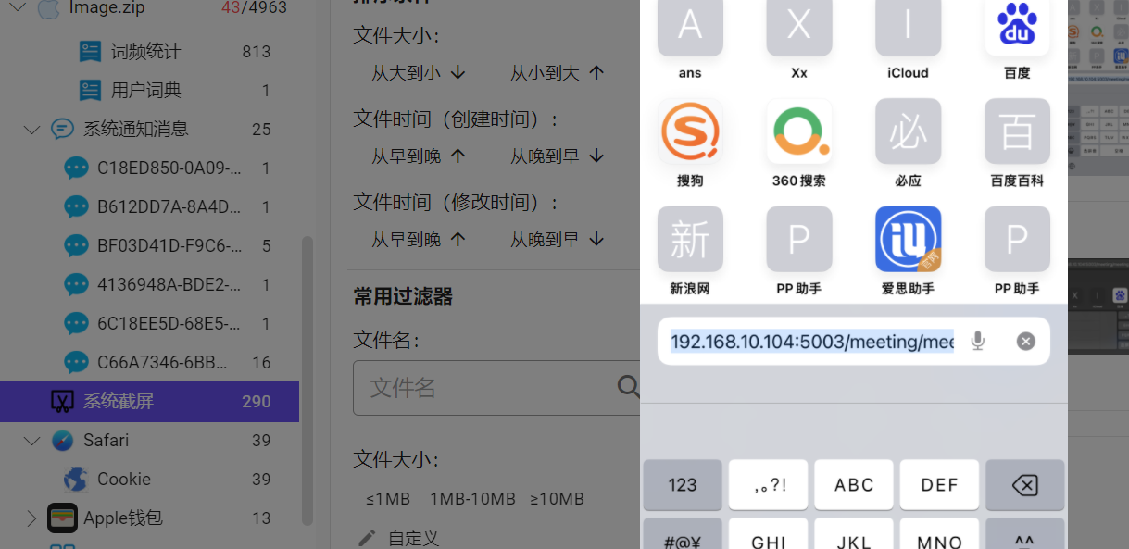Open the 新浪网 bookmark tile
1129x549 pixels.
tap(690, 240)
